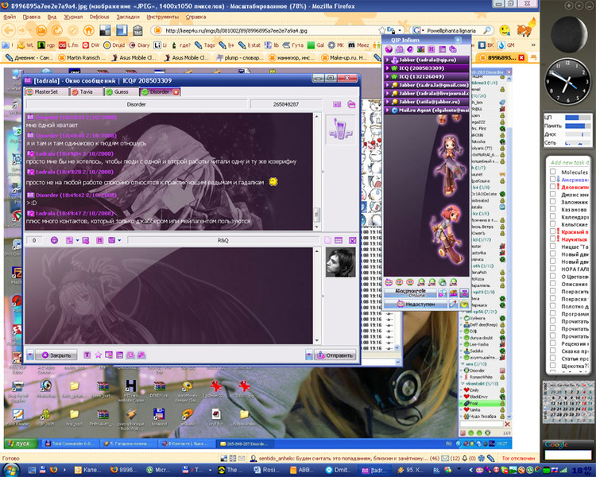Click the analog clock gadget

[568, 82]
